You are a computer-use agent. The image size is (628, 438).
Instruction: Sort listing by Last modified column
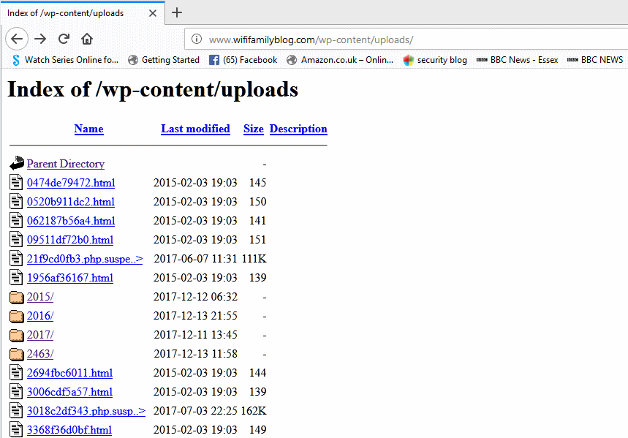tap(195, 129)
